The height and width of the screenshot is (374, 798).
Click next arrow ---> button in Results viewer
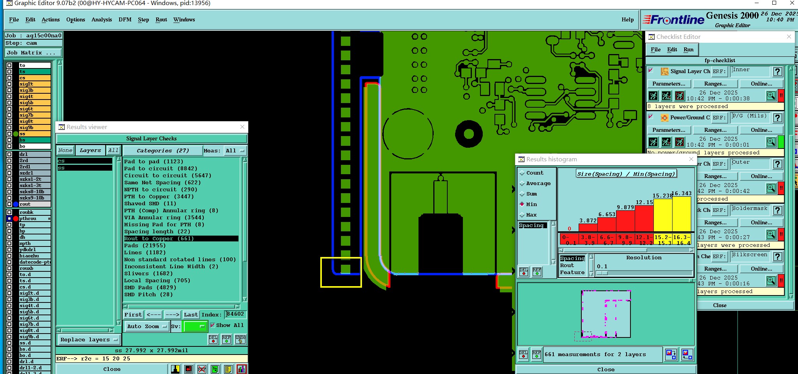(x=172, y=315)
